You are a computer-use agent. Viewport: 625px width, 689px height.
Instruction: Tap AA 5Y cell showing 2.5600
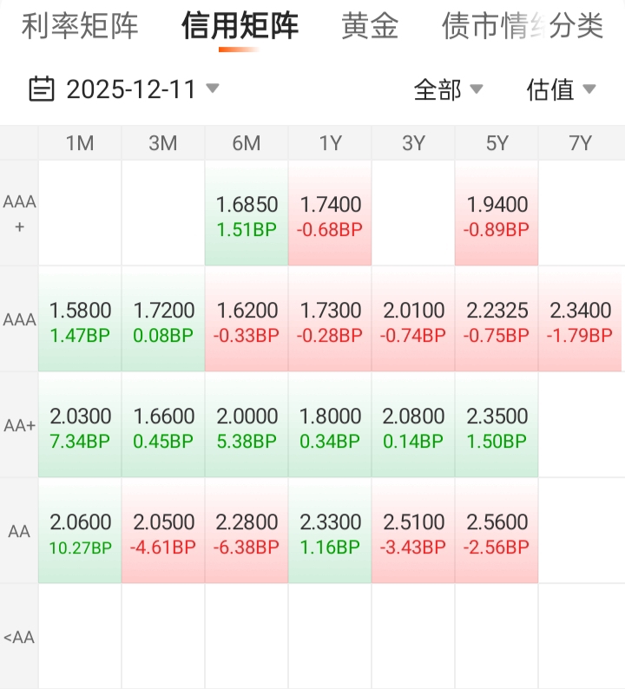point(497,533)
